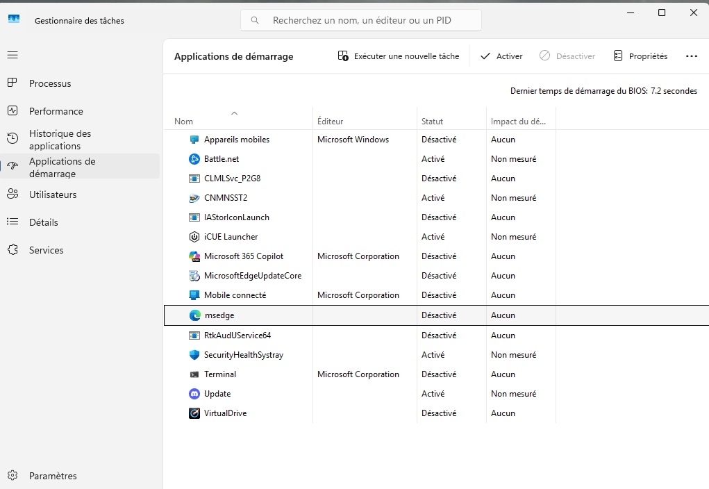Click the Détails sidebar icon
The image size is (709, 489).
point(12,222)
